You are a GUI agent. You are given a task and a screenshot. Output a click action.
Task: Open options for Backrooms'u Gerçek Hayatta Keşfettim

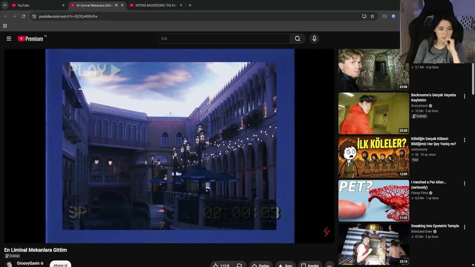point(464,96)
